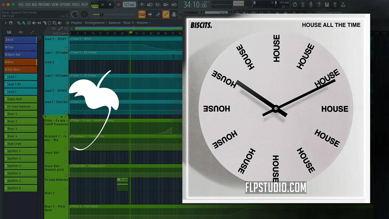The width and height of the screenshot is (389, 219).
Task: Mute the Lead 2 - ATTACK track
Action: (66, 98)
